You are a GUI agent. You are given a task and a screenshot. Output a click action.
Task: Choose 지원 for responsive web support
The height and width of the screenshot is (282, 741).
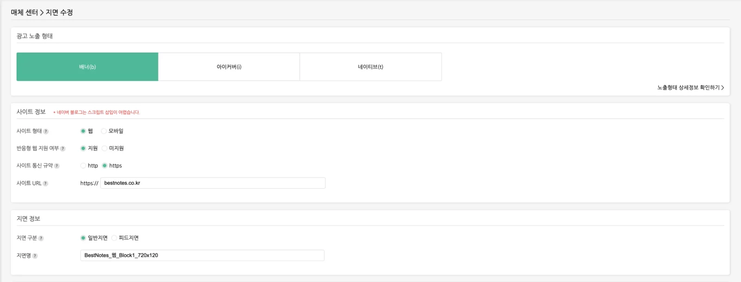pos(83,148)
